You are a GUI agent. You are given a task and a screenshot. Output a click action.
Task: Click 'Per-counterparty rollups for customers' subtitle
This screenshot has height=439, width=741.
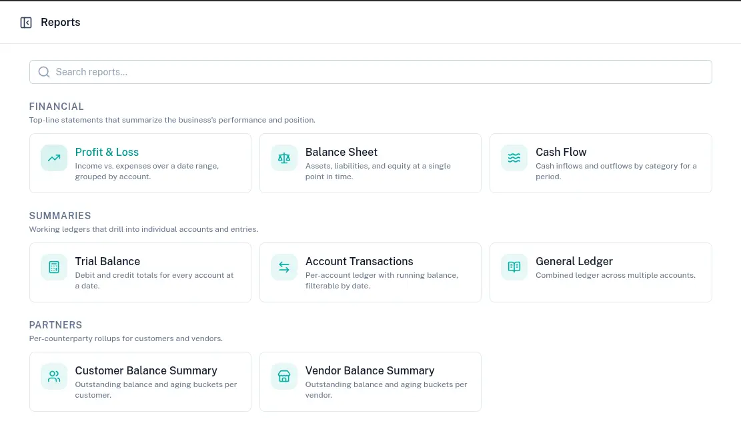pyautogui.click(x=125, y=338)
